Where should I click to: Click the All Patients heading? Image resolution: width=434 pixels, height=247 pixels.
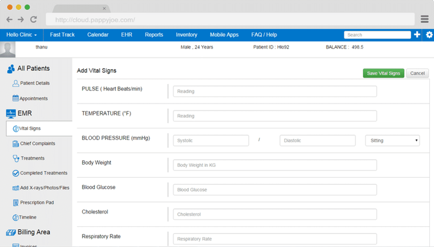click(x=33, y=69)
